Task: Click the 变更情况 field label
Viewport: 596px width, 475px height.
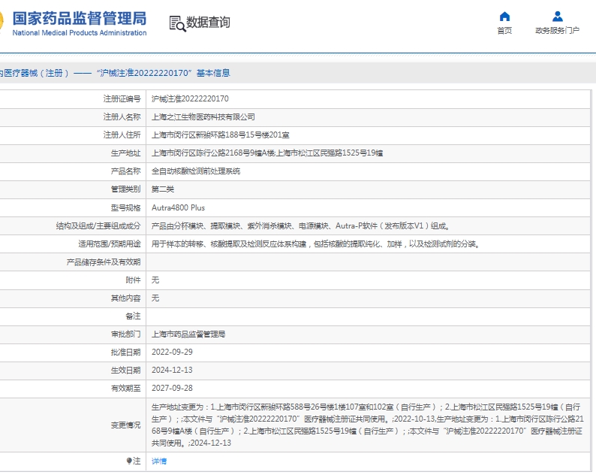Action: (126, 425)
